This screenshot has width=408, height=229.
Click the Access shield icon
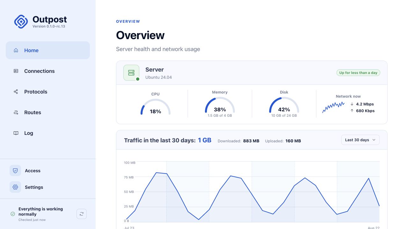pyautogui.click(x=15, y=170)
